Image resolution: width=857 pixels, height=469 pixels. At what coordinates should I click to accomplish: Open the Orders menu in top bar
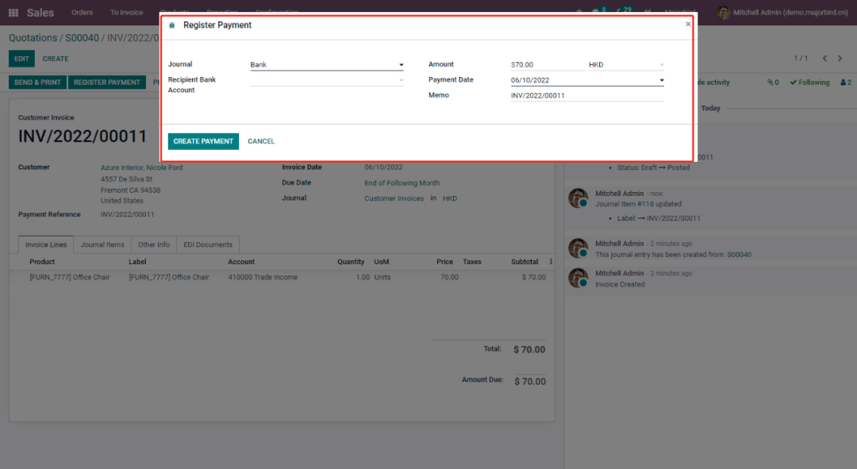point(82,13)
